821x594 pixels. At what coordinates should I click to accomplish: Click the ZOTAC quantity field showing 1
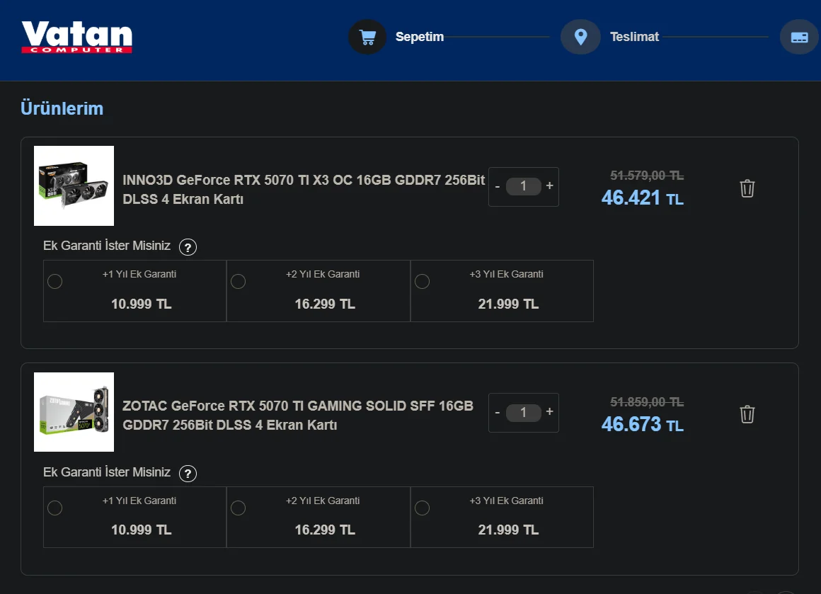click(524, 412)
